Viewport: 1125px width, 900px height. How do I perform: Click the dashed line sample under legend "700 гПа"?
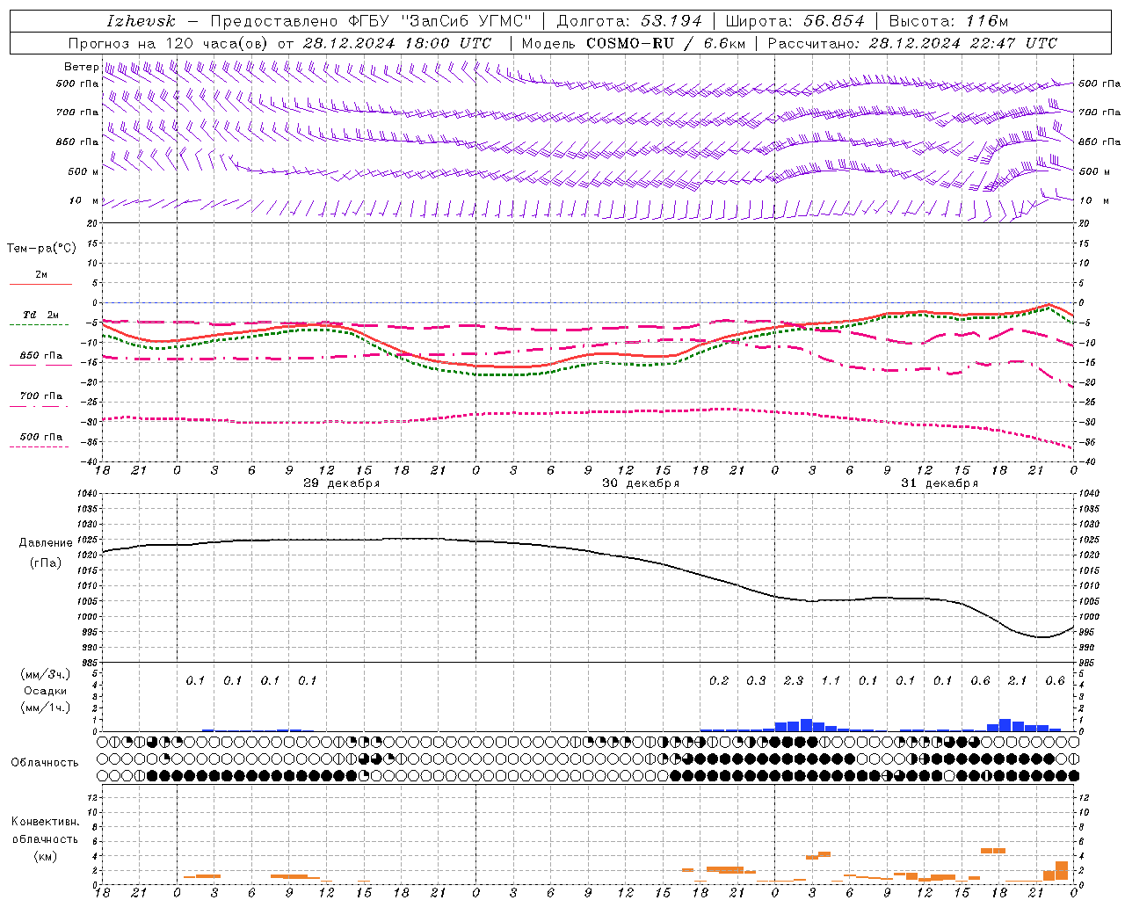tap(39, 406)
